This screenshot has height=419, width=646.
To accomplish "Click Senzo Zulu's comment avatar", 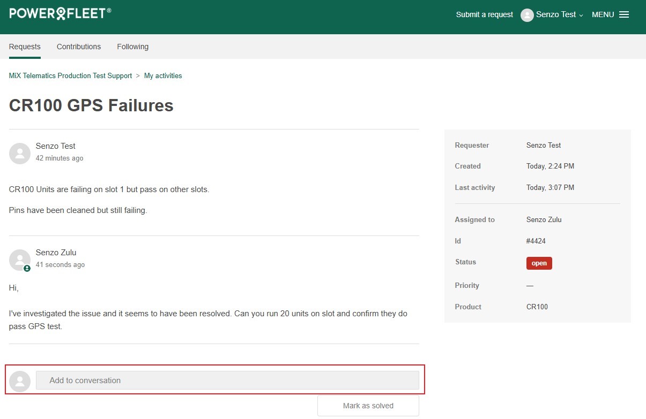I will point(20,260).
